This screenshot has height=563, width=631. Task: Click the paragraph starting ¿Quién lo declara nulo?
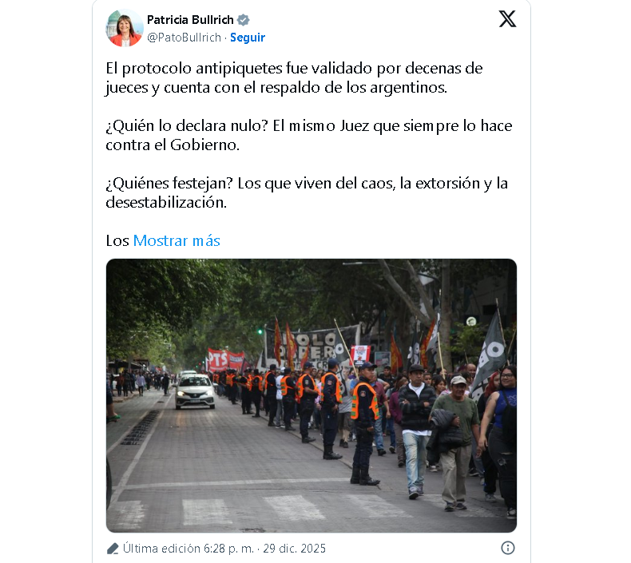click(308, 135)
